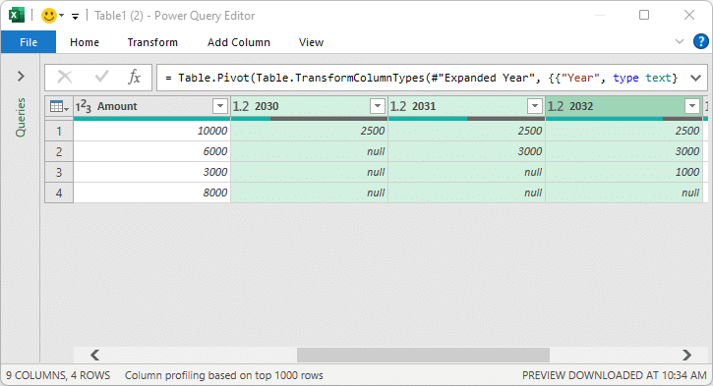Click the formula bar confirm checkmark icon

[x=101, y=77]
